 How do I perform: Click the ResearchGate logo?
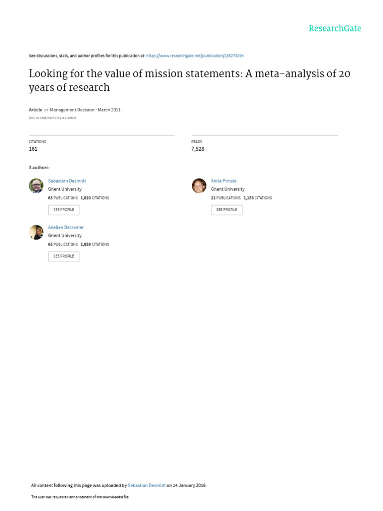tap(335, 28)
